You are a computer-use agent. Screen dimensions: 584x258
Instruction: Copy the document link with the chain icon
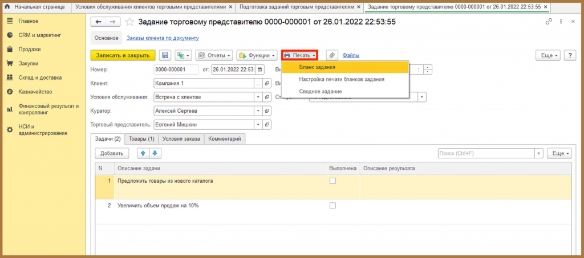[549, 22]
